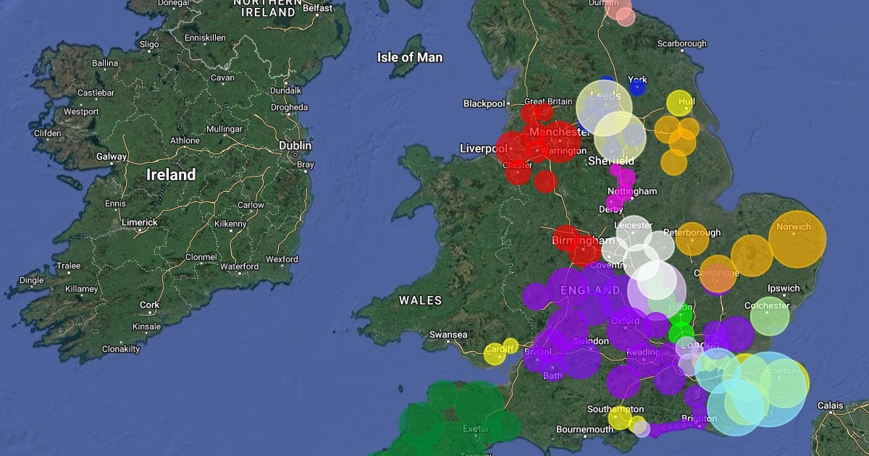The height and width of the screenshot is (456, 869).
Task: Select the Enniskillen town label
Action: coord(205,38)
